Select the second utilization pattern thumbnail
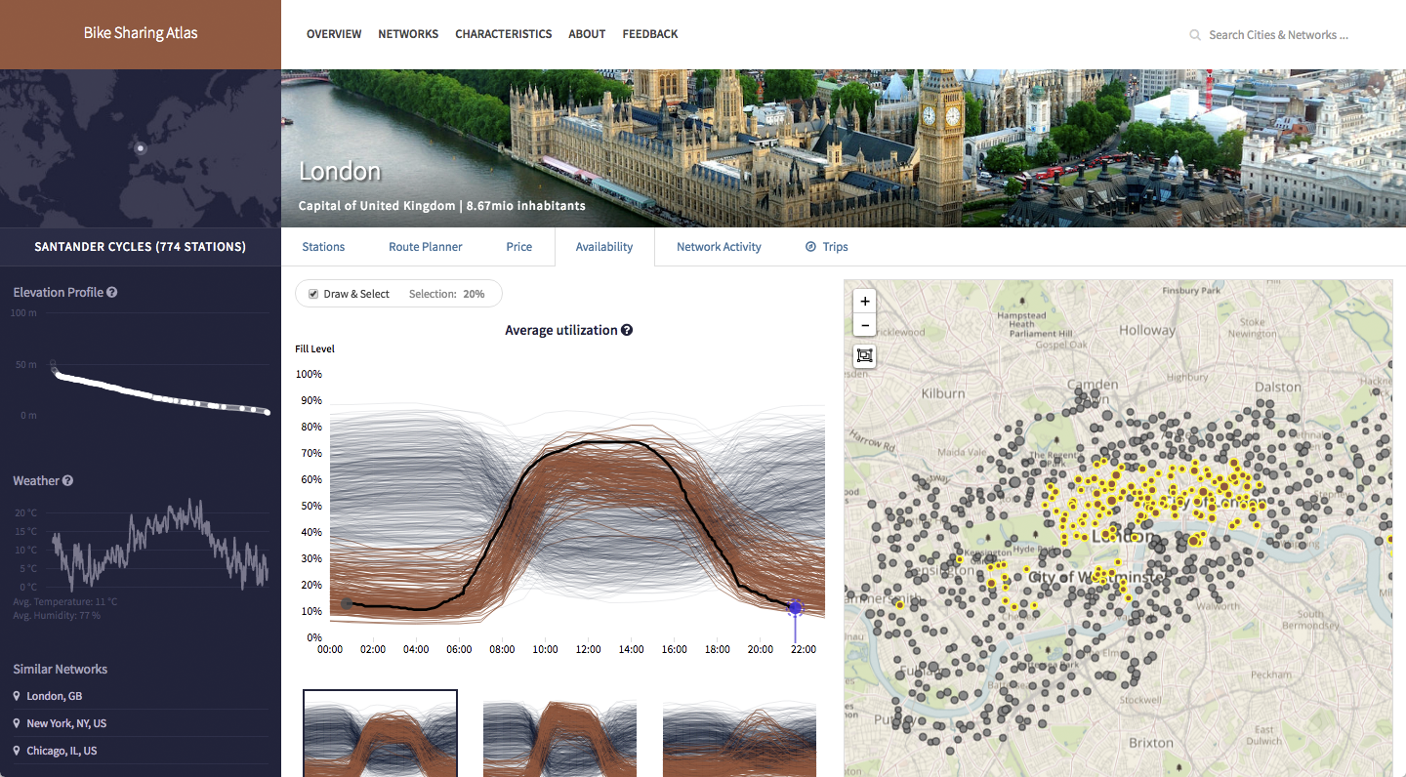Viewport: 1406px width, 777px height. coord(559,733)
